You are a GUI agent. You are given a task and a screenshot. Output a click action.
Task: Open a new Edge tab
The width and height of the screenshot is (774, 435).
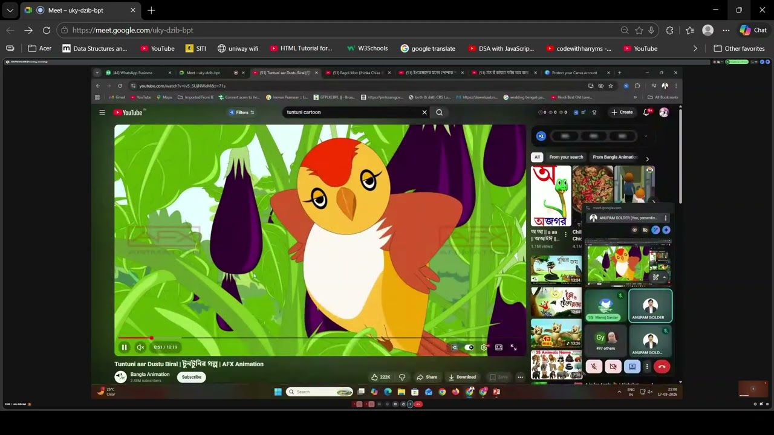point(151,10)
